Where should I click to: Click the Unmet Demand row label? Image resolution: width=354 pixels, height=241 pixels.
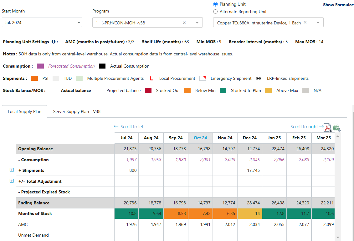(33, 235)
